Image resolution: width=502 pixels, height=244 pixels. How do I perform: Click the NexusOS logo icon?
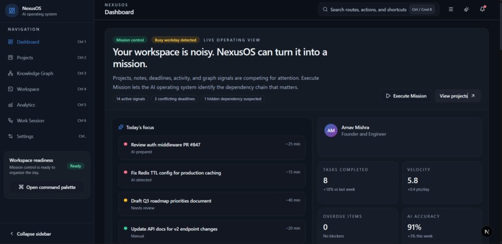pos(12,11)
